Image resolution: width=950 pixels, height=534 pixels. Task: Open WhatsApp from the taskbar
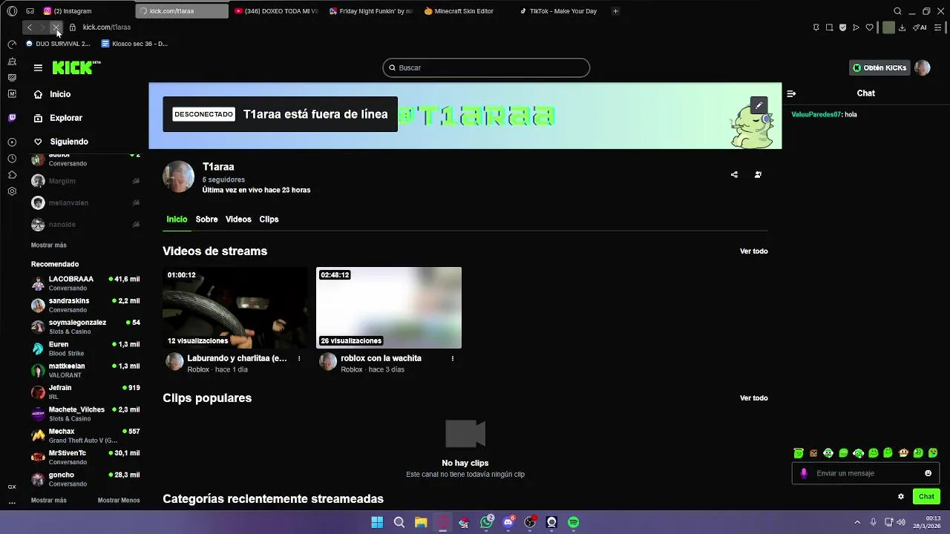(486, 522)
